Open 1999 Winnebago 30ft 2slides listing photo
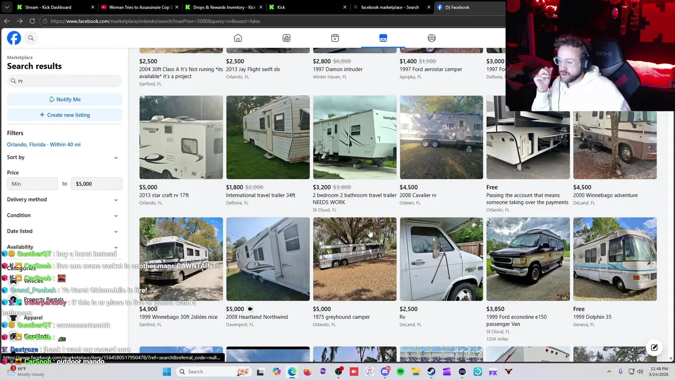Viewport: 675px width, 380px height. click(181, 259)
